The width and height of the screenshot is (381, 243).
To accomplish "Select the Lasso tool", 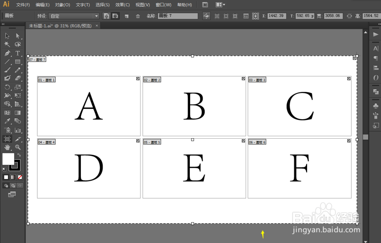I will point(18,44).
